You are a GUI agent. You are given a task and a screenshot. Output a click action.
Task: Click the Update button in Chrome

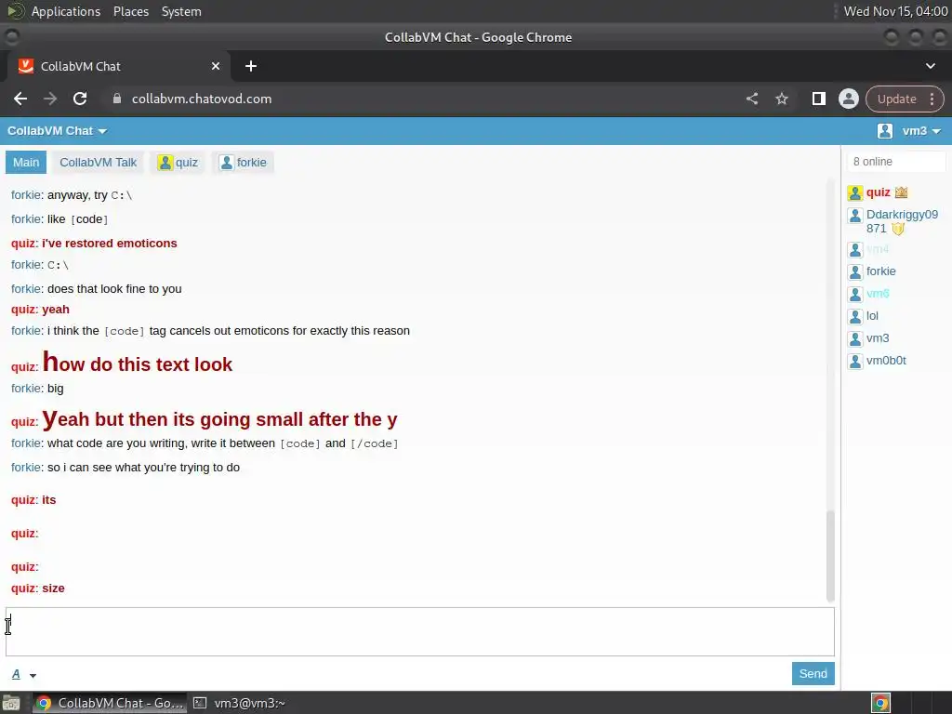click(x=896, y=99)
